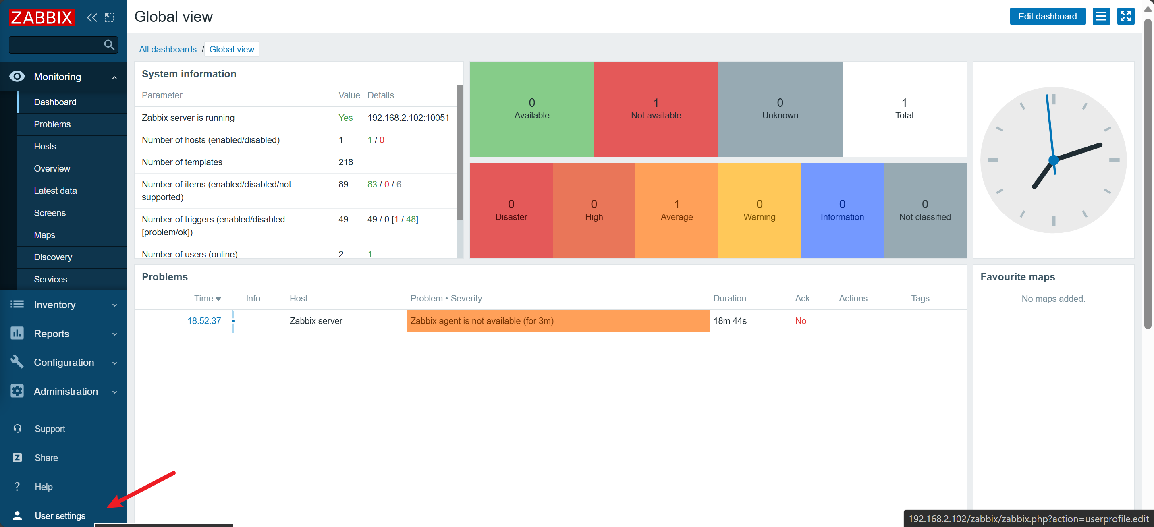Click Global view breadcrumb link
Image resolution: width=1154 pixels, height=527 pixels.
[232, 49]
